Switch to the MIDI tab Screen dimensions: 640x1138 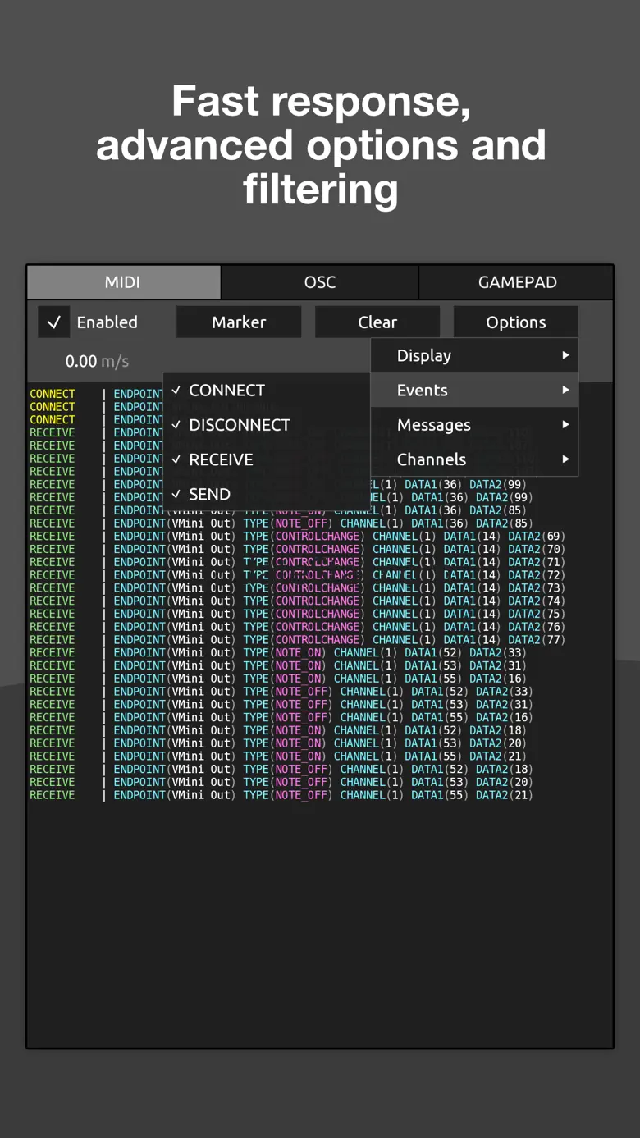[123, 282]
